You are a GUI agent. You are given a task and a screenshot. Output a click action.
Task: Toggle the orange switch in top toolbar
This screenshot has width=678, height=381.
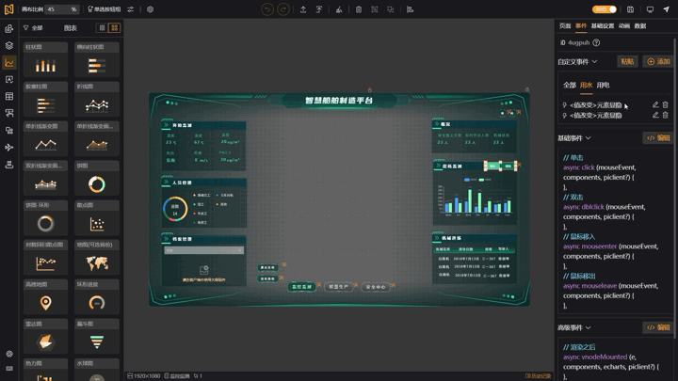[x=604, y=9]
